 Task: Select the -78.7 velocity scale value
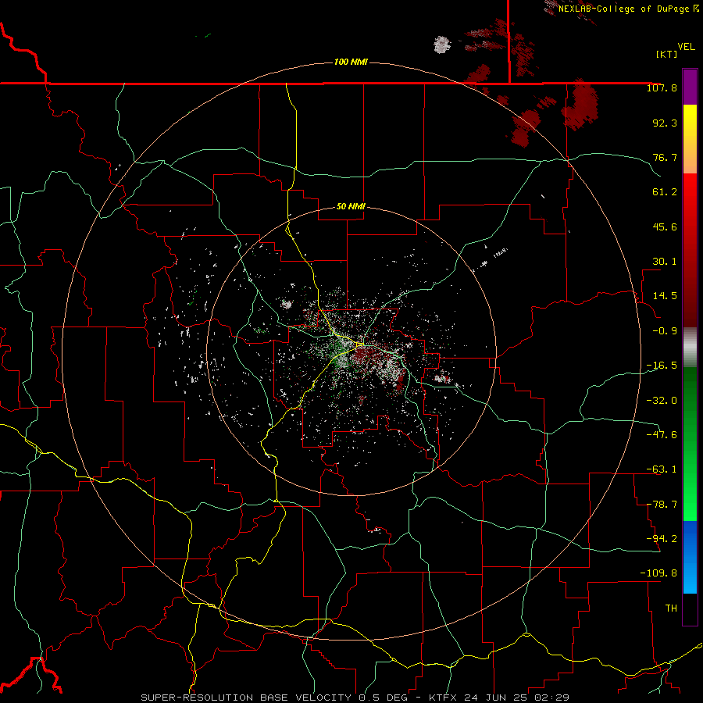[x=662, y=505]
